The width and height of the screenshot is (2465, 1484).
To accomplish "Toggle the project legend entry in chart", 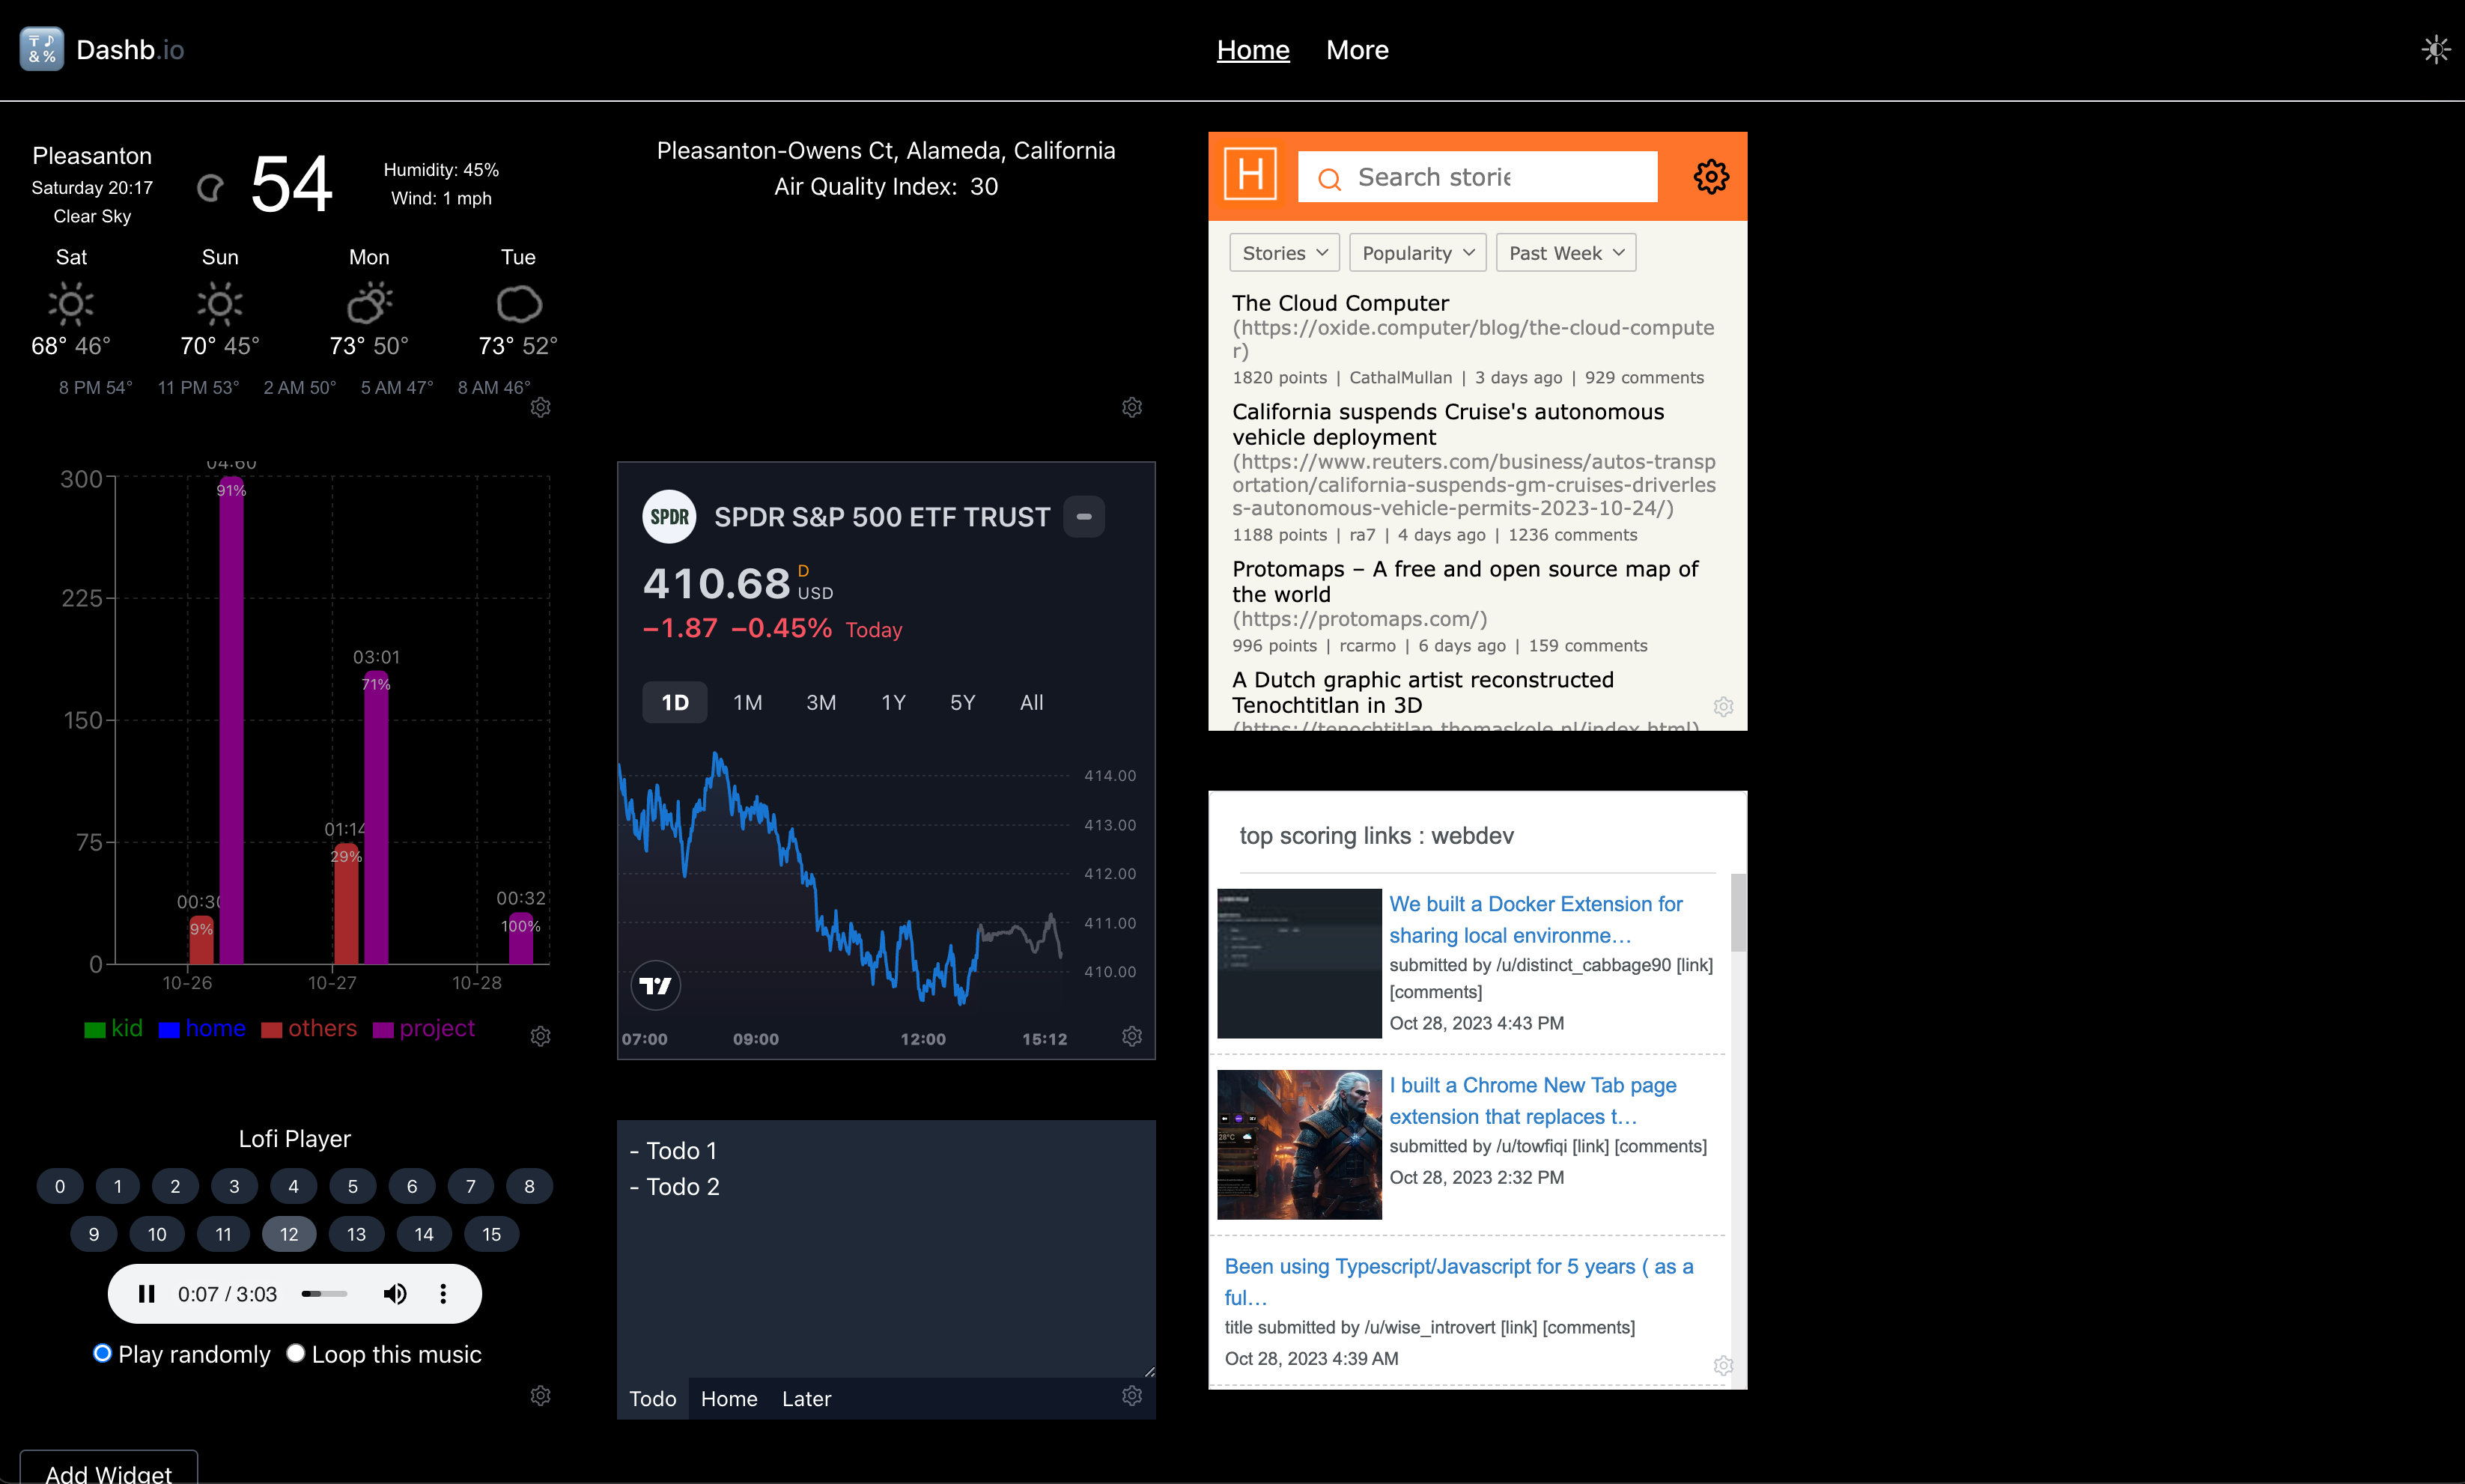I will coord(424,1029).
